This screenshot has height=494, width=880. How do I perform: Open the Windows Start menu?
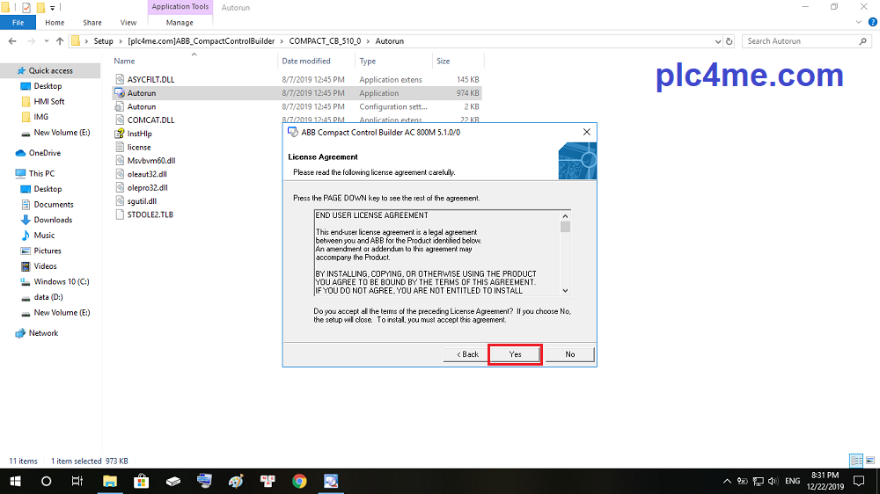(x=15, y=481)
